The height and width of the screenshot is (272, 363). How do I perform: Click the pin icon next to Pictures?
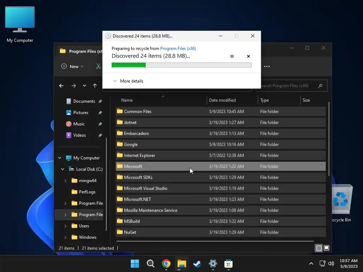pos(100,113)
